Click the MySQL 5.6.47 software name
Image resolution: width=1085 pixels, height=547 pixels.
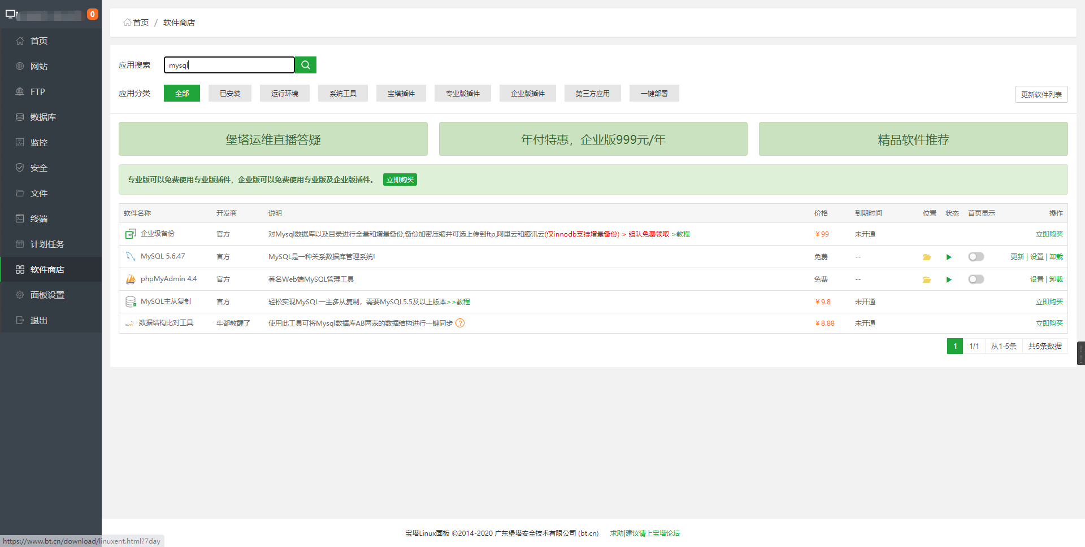163,256
